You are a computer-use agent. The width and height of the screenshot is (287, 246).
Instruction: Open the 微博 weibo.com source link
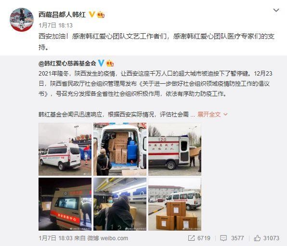point(108,238)
